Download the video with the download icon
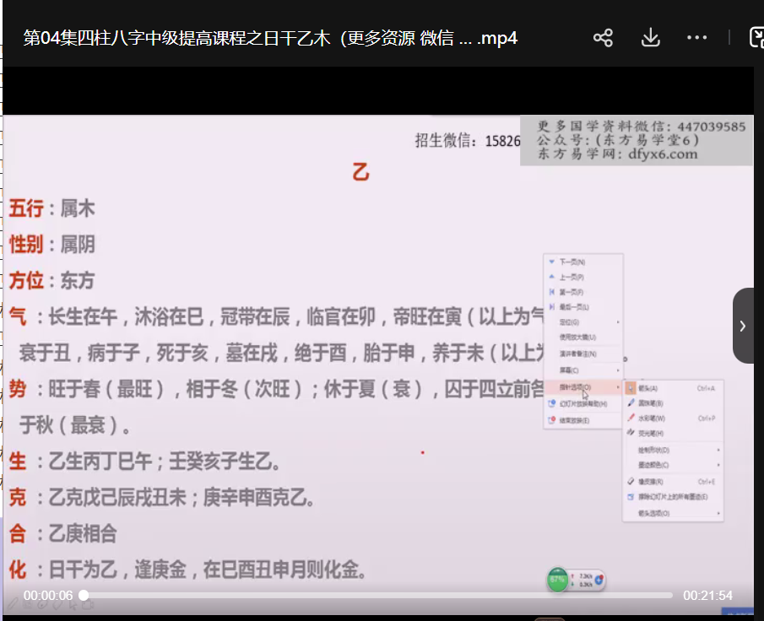Screen dimensions: 764x621 [x=651, y=38]
